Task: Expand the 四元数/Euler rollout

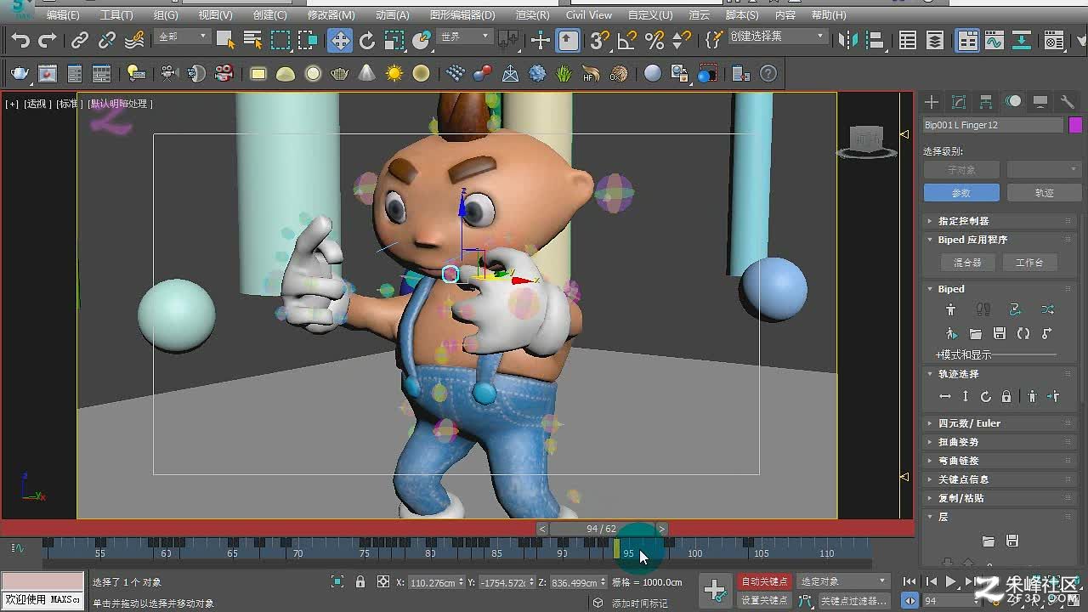Action: tap(999, 423)
